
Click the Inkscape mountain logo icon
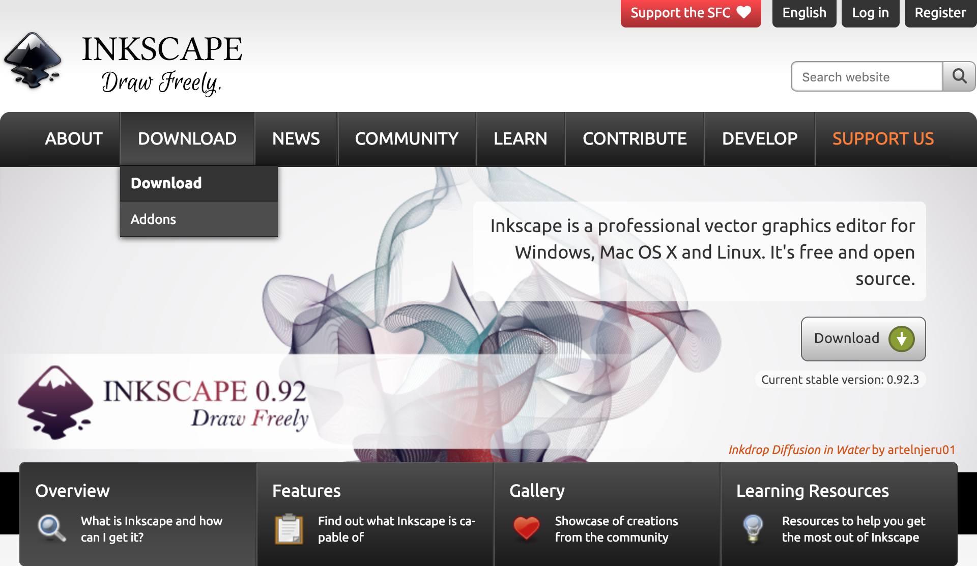tap(33, 60)
